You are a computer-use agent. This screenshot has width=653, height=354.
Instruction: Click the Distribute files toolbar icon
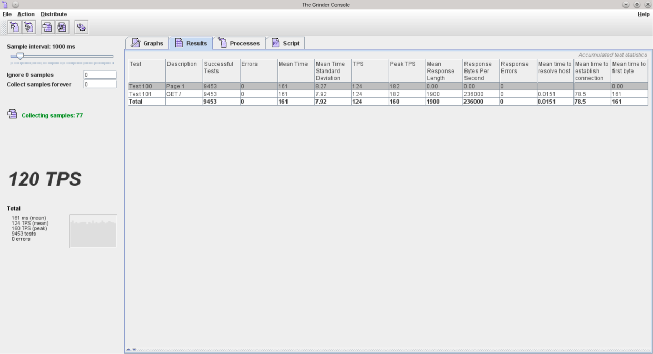point(81,27)
